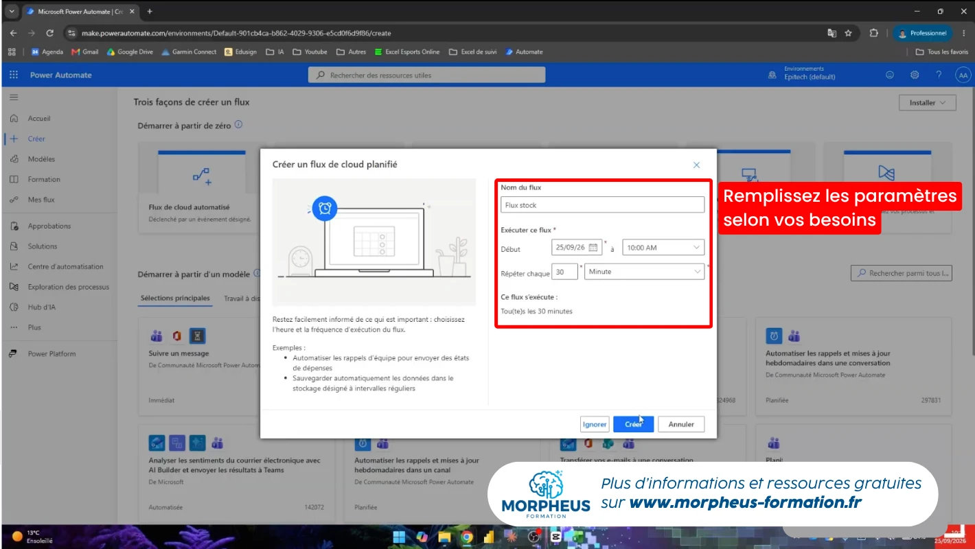Close the dialog with the X
The width and height of the screenshot is (975, 549).
point(696,165)
